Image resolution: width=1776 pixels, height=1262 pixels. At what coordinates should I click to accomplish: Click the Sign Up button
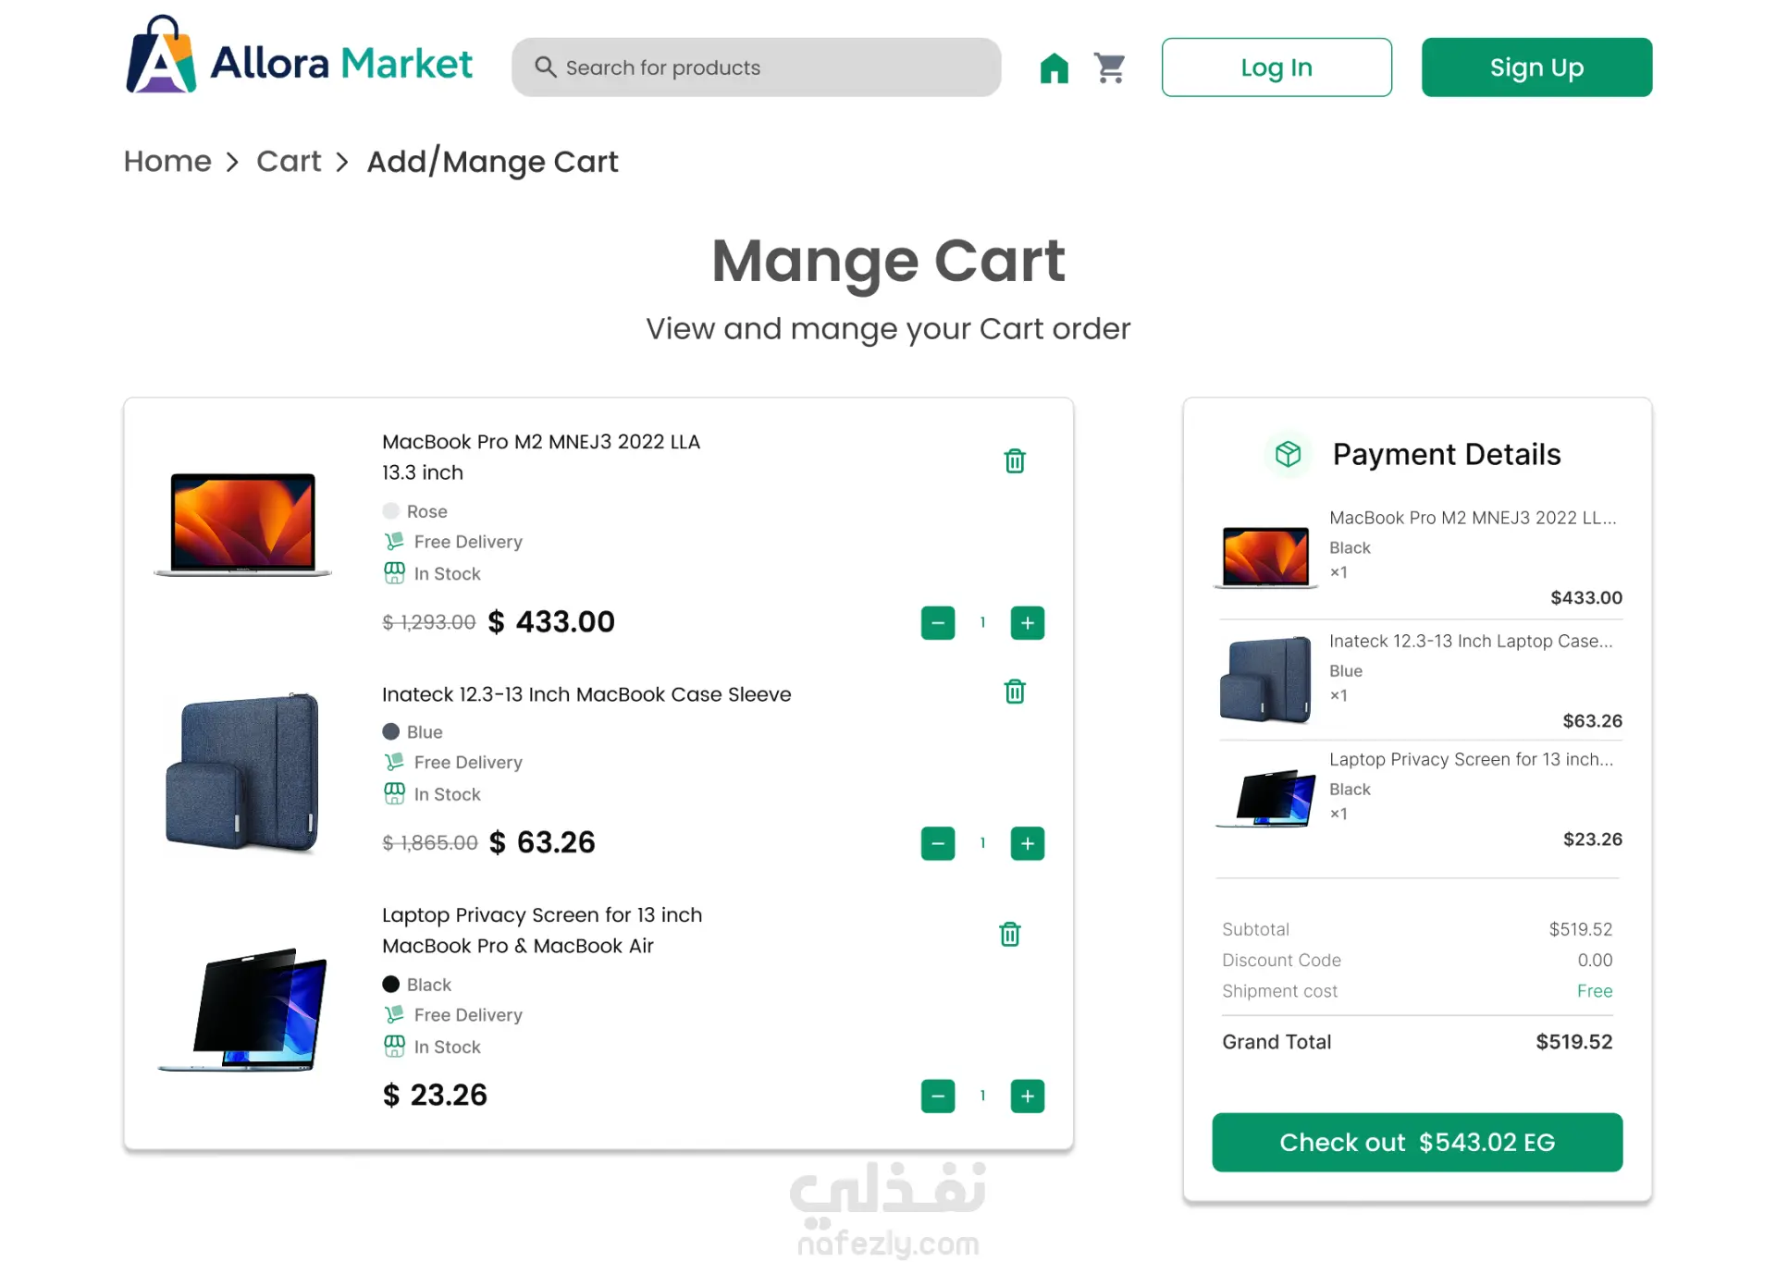pyautogui.click(x=1536, y=67)
